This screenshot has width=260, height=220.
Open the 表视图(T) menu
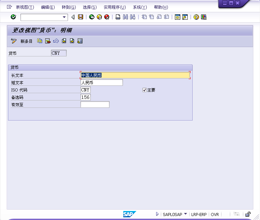[25, 7]
